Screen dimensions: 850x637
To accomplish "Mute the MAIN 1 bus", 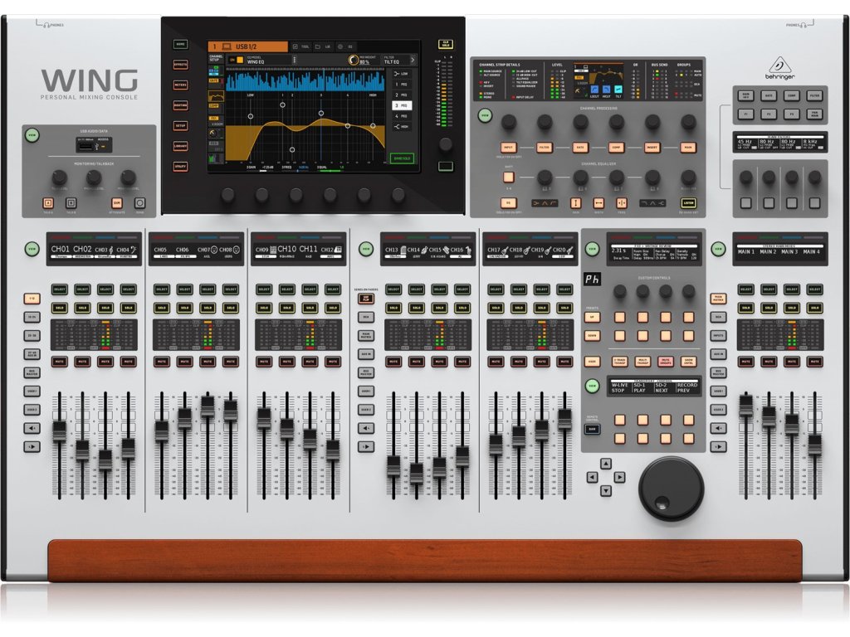I will (x=746, y=362).
